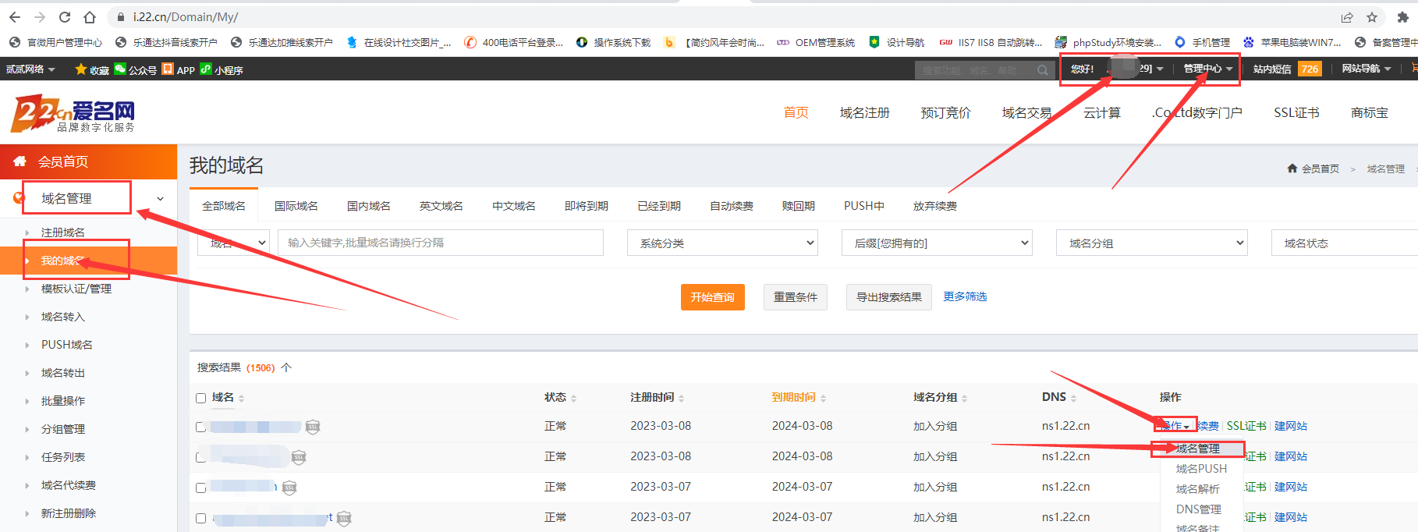The image size is (1418, 532).
Task: Reload the page with the refresh icon
Action: click(65, 17)
